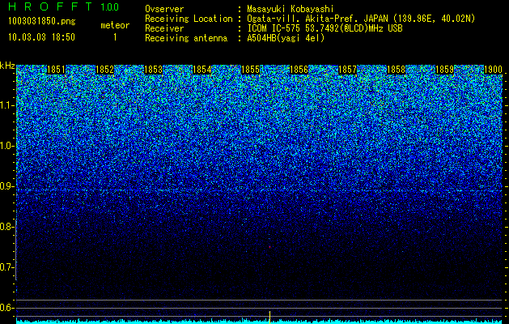509x324 pixels.
Task: Click the 0.7 kHz axis label
Action: coord(7,267)
